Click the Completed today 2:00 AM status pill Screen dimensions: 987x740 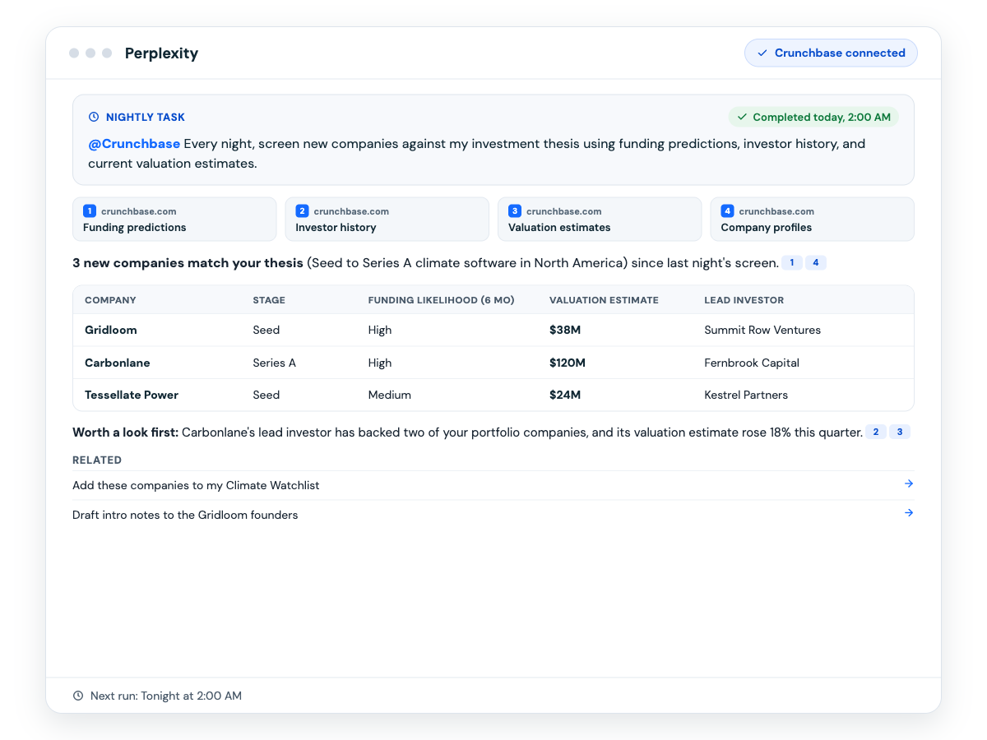click(x=813, y=117)
